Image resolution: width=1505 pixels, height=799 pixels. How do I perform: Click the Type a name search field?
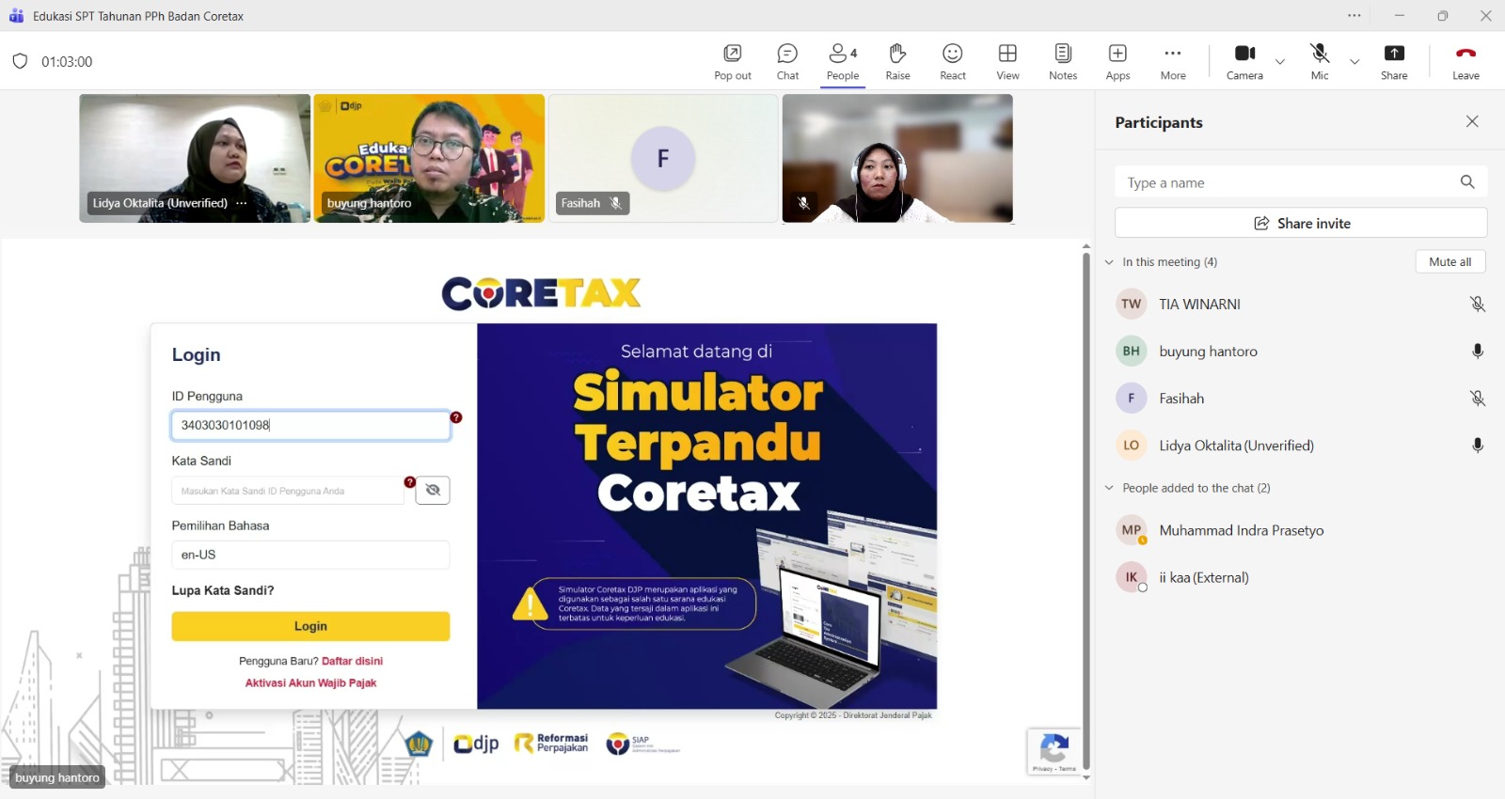(x=1284, y=182)
